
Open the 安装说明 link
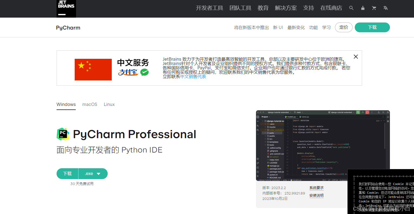317,195
